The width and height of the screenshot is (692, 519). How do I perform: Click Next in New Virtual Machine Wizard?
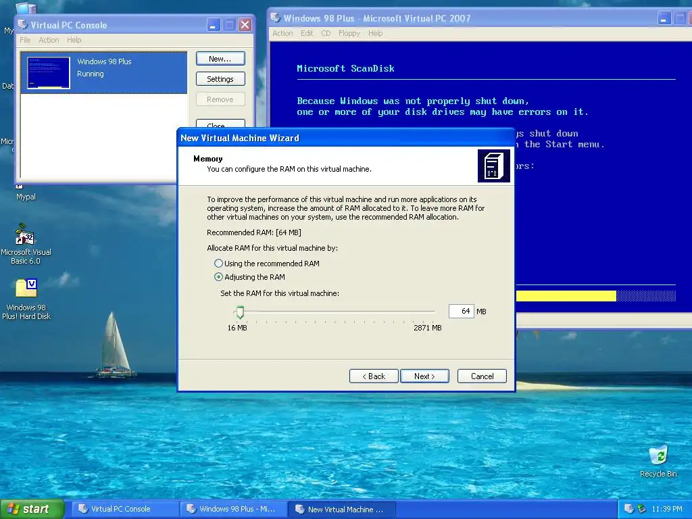[x=424, y=376]
